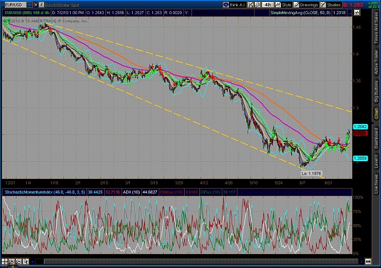This screenshot has height=268, width=381.
Task: Open the think A.I. button
Action: point(235,5)
